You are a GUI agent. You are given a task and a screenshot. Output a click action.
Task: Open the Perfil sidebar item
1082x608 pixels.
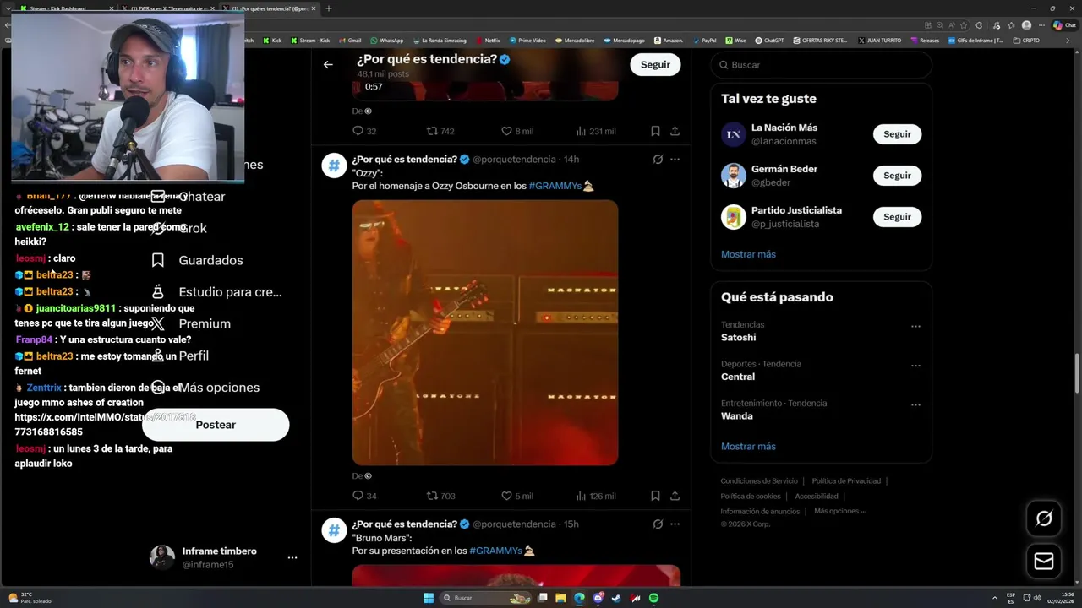click(x=179, y=356)
